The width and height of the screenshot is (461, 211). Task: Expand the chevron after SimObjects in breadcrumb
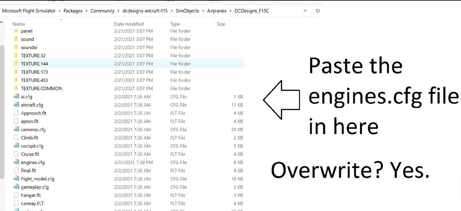(x=203, y=11)
